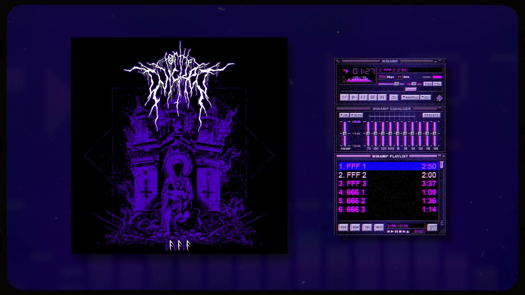The height and width of the screenshot is (295, 525).
Task: Toggle the Repeat button next to Shuffle
Action: [x=426, y=98]
